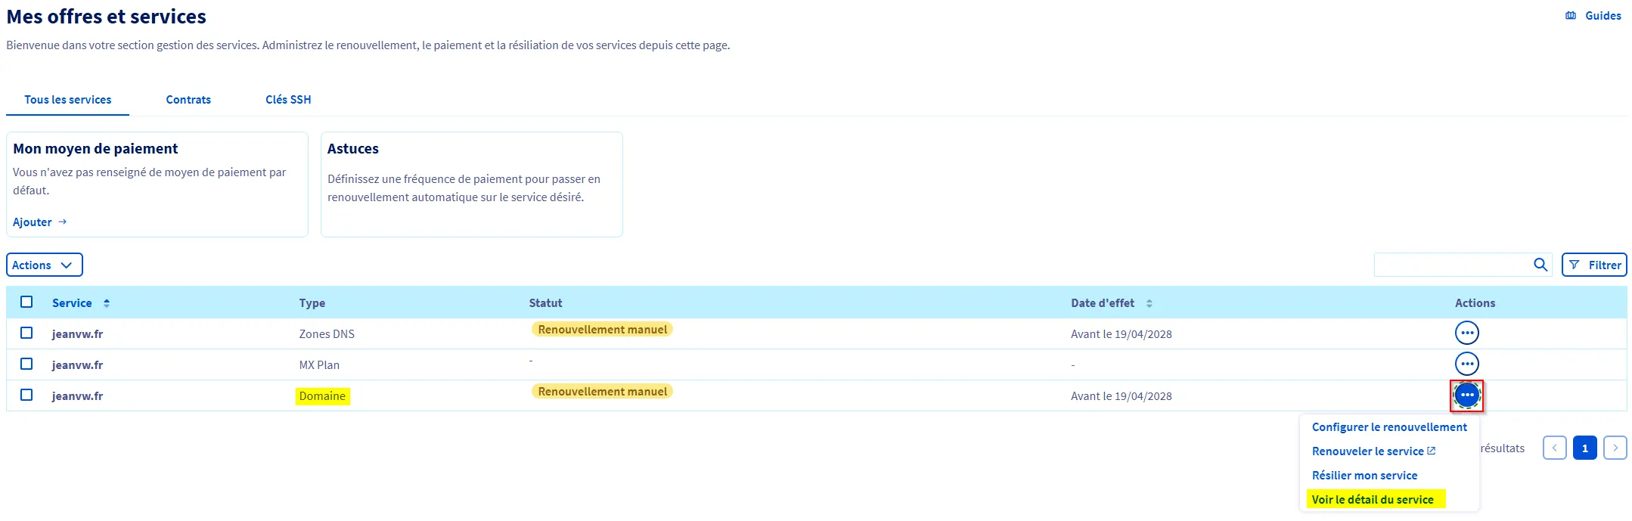Click the search magnifier icon
The image size is (1632, 521).
pos(1540,265)
